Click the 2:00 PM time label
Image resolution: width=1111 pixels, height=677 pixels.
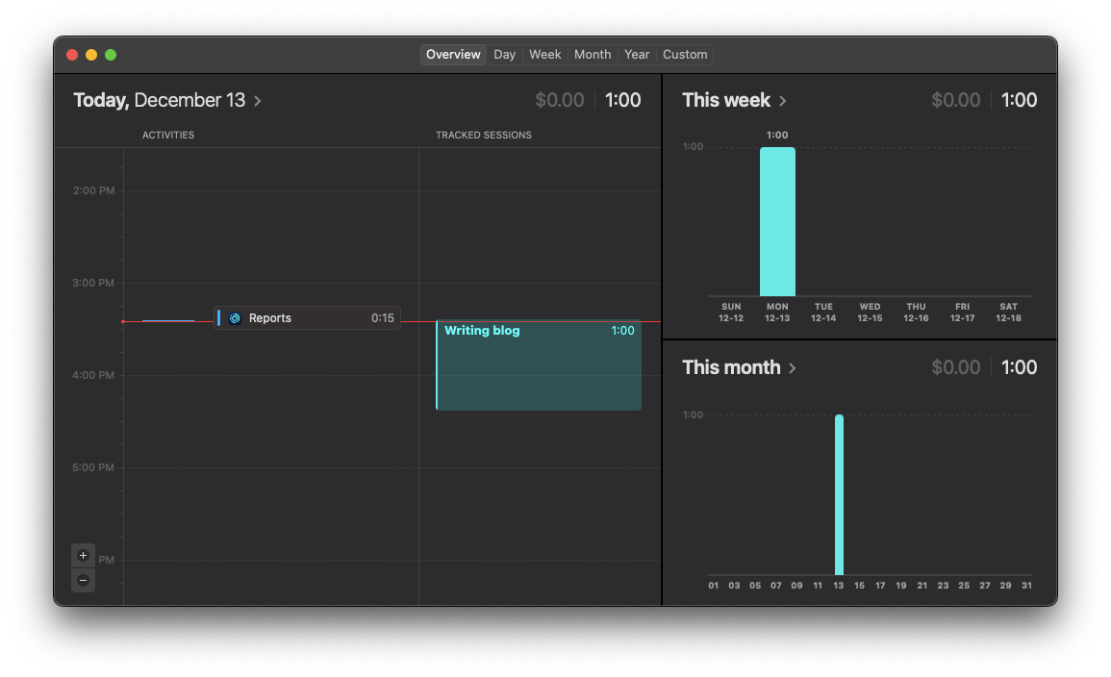click(x=93, y=190)
